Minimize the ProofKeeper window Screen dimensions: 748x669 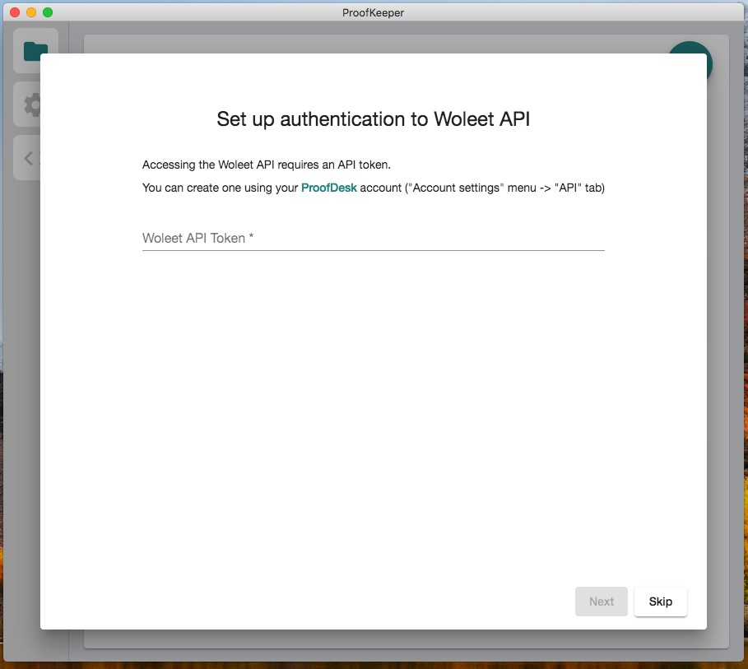click(x=31, y=12)
